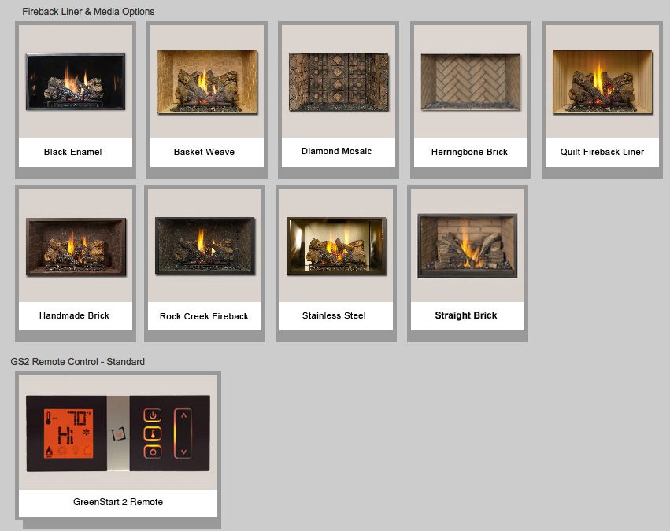Click the circle button icon on the remote
670x531 pixels.
(153, 452)
